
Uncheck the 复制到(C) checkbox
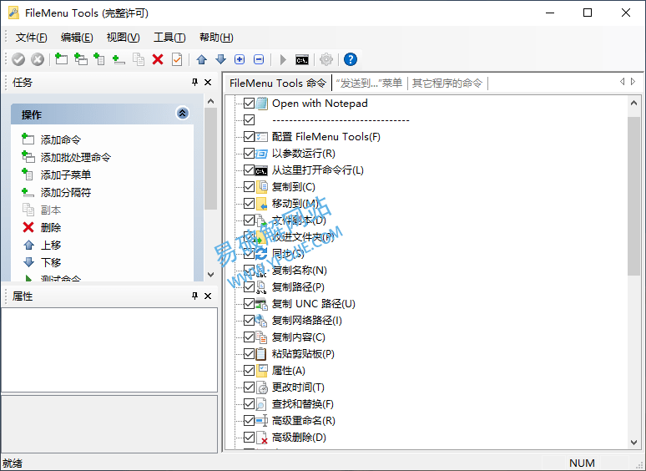click(249, 187)
